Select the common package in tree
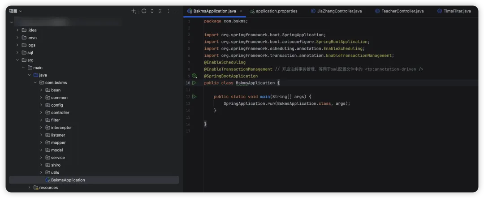The image size is (484, 198). (59, 98)
